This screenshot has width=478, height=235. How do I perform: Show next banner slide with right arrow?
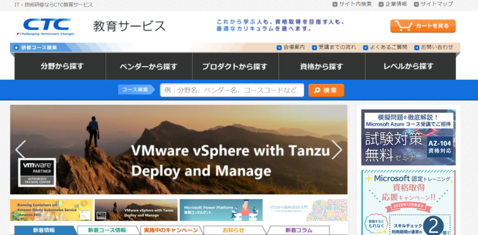point(337,149)
